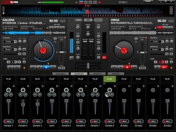The image size is (176, 132).
Task: Open the left deck Sampler dropdown
Action: coord(10,49)
